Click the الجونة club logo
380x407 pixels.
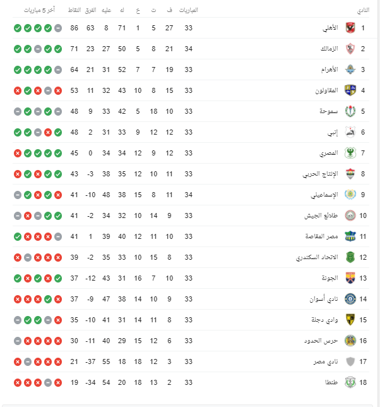coord(350,278)
